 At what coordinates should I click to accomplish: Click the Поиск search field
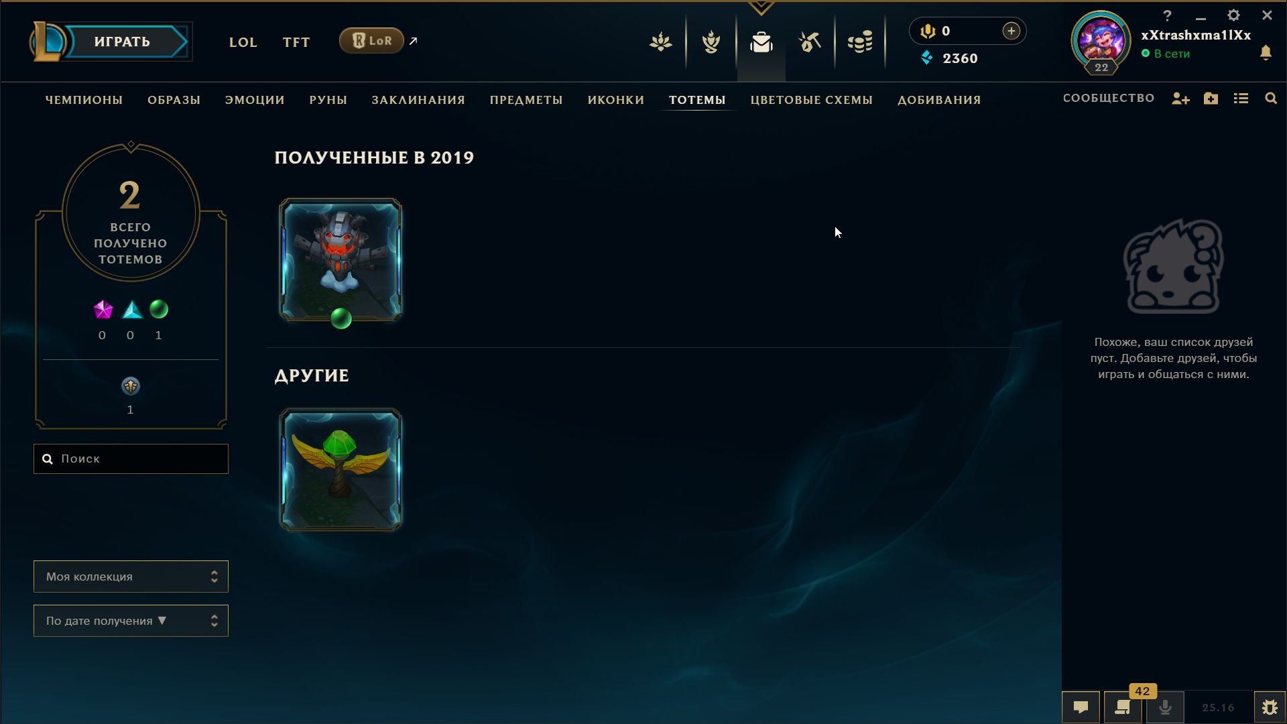(131, 459)
